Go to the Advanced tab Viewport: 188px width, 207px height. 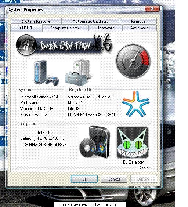coord(140,28)
